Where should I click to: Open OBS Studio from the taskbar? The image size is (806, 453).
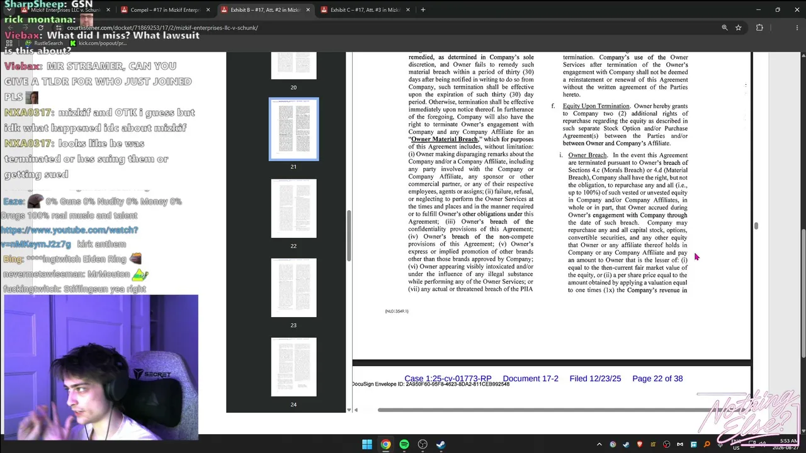pyautogui.click(x=423, y=444)
